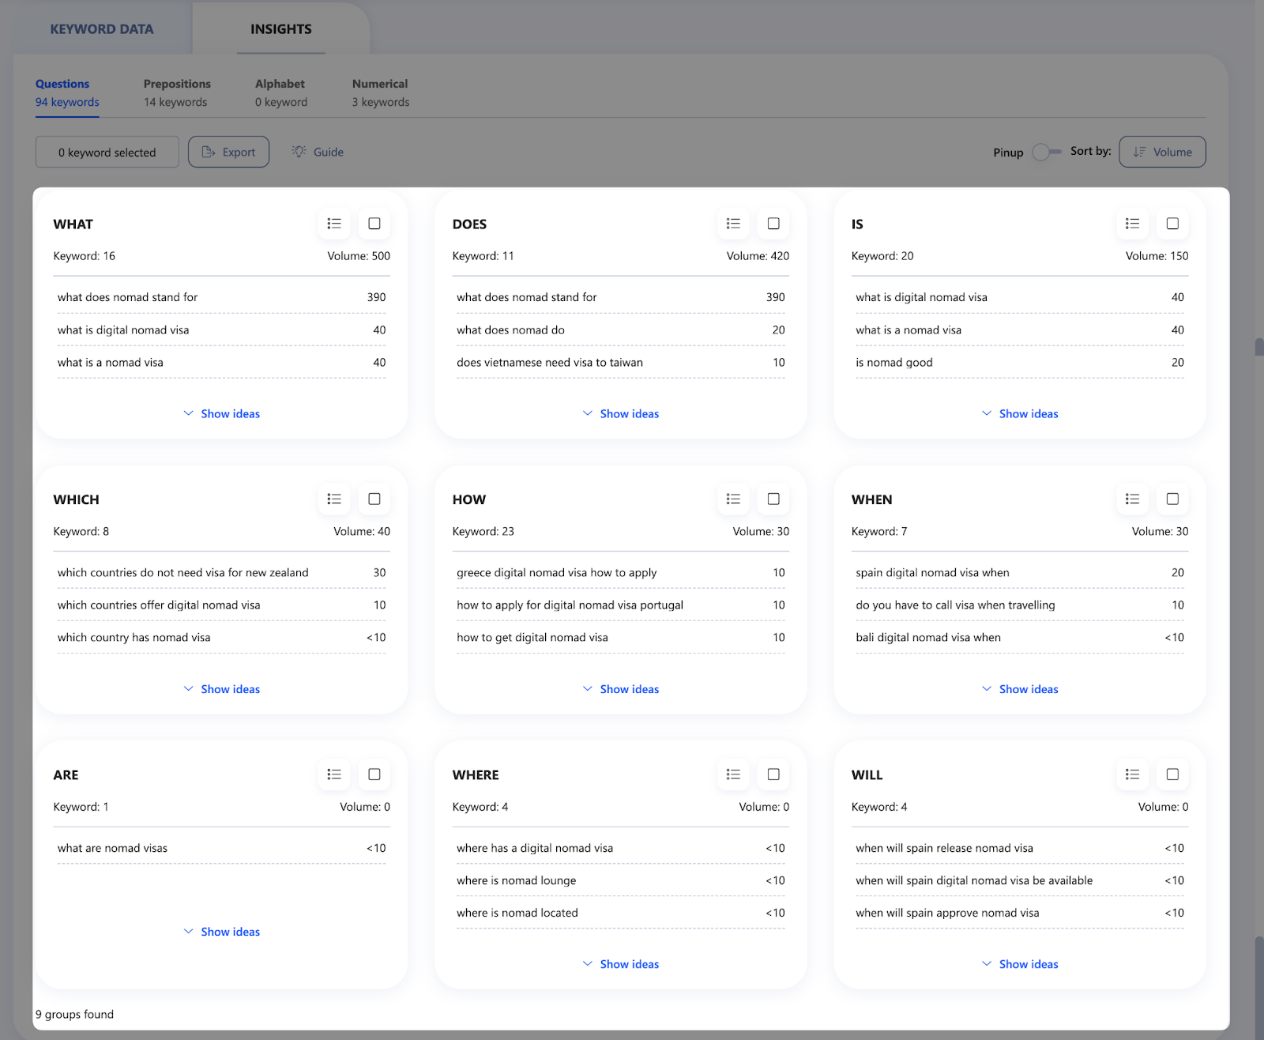Expand Show ideas in ARE card
The width and height of the screenshot is (1264, 1040).
coord(222,932)
